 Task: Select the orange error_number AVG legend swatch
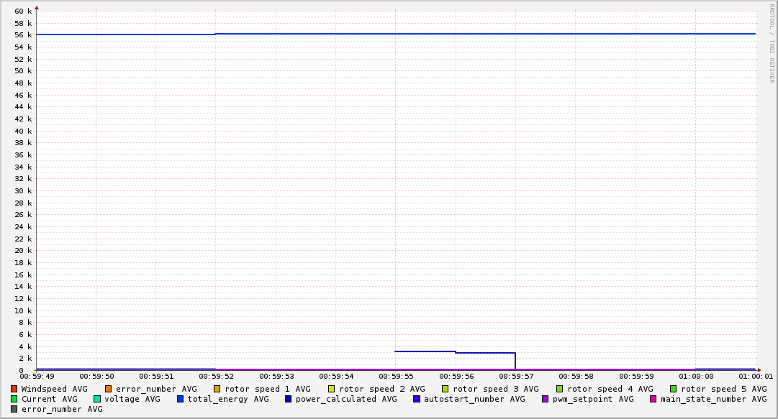tap(109, 389)
